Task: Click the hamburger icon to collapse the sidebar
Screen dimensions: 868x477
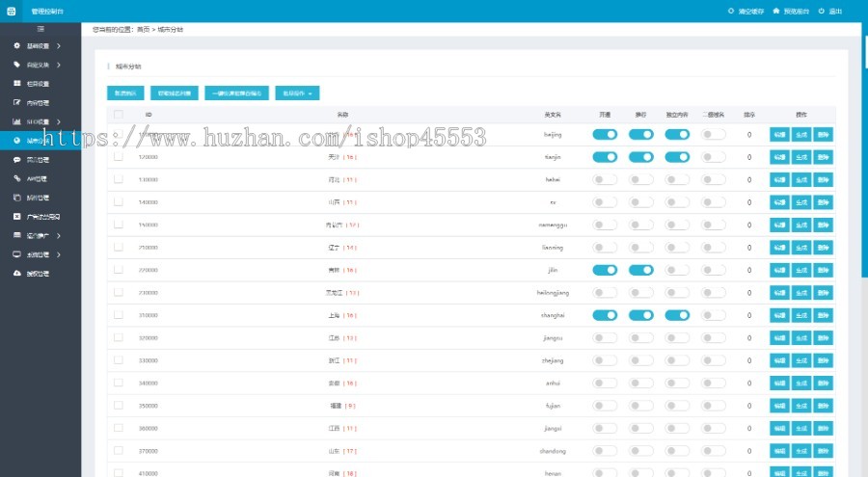Action: click(41, 29)
